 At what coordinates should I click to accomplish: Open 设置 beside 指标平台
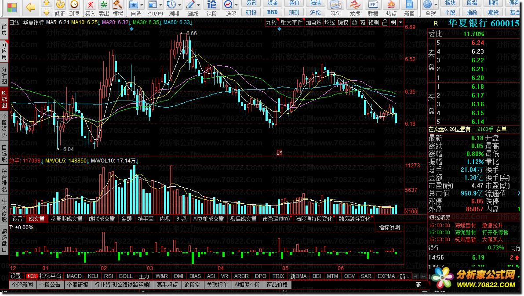pos(15,276)
